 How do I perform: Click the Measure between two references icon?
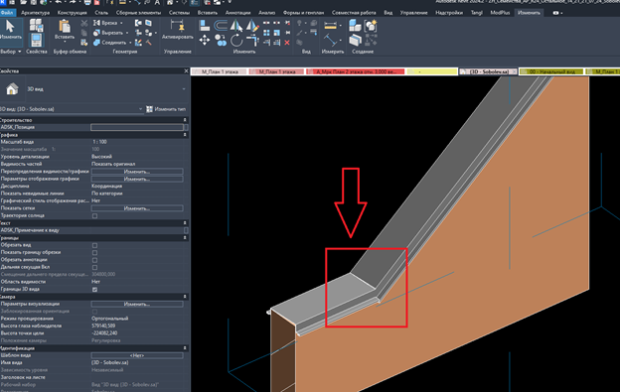pyautogui.click(x=330, y=40)
